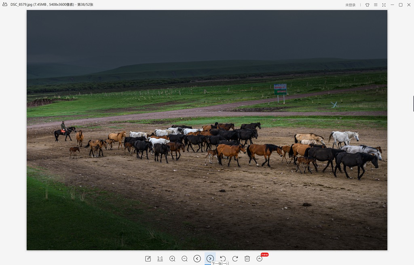Click the app logo icon in title bar
414x265 pixels.
tap(5, 4)
